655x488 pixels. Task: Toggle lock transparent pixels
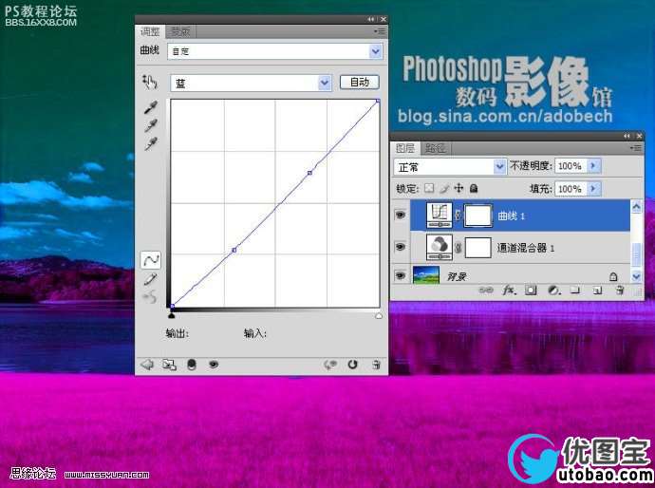coord(428,188)
